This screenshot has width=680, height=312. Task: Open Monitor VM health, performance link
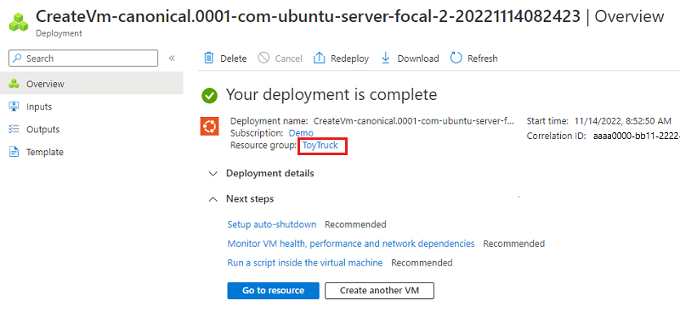click(351, 243)
